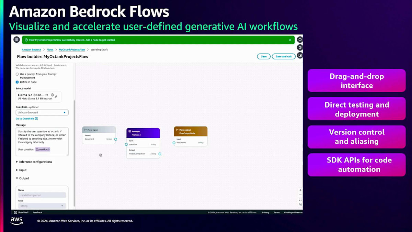Screen dimensions: 412x232
Task: Collapse the Output section
Action: tap(23, 178)
